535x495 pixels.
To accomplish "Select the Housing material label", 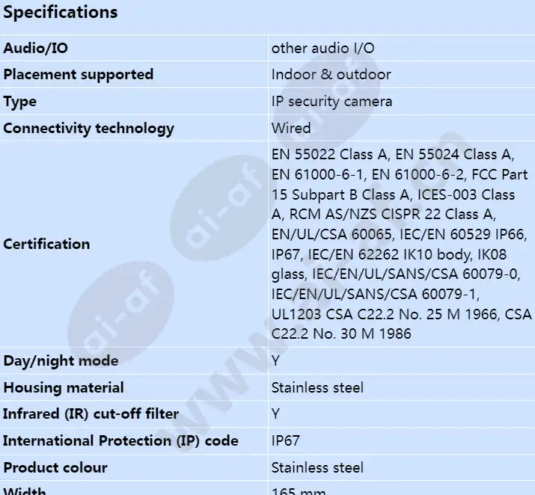I will point(64,387).
